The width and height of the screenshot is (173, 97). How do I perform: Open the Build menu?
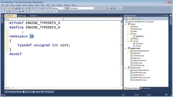point(25,5)
